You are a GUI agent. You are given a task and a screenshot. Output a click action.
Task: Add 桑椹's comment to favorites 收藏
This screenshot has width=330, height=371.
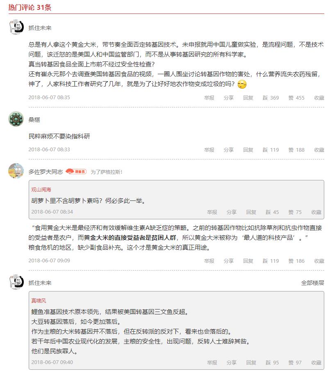pyautogui.click(x=319, y=150)
